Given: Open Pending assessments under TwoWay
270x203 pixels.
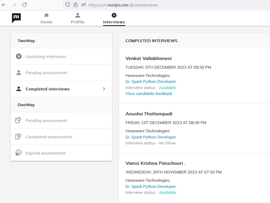Looking at the screenshot, I should point(61,73).
